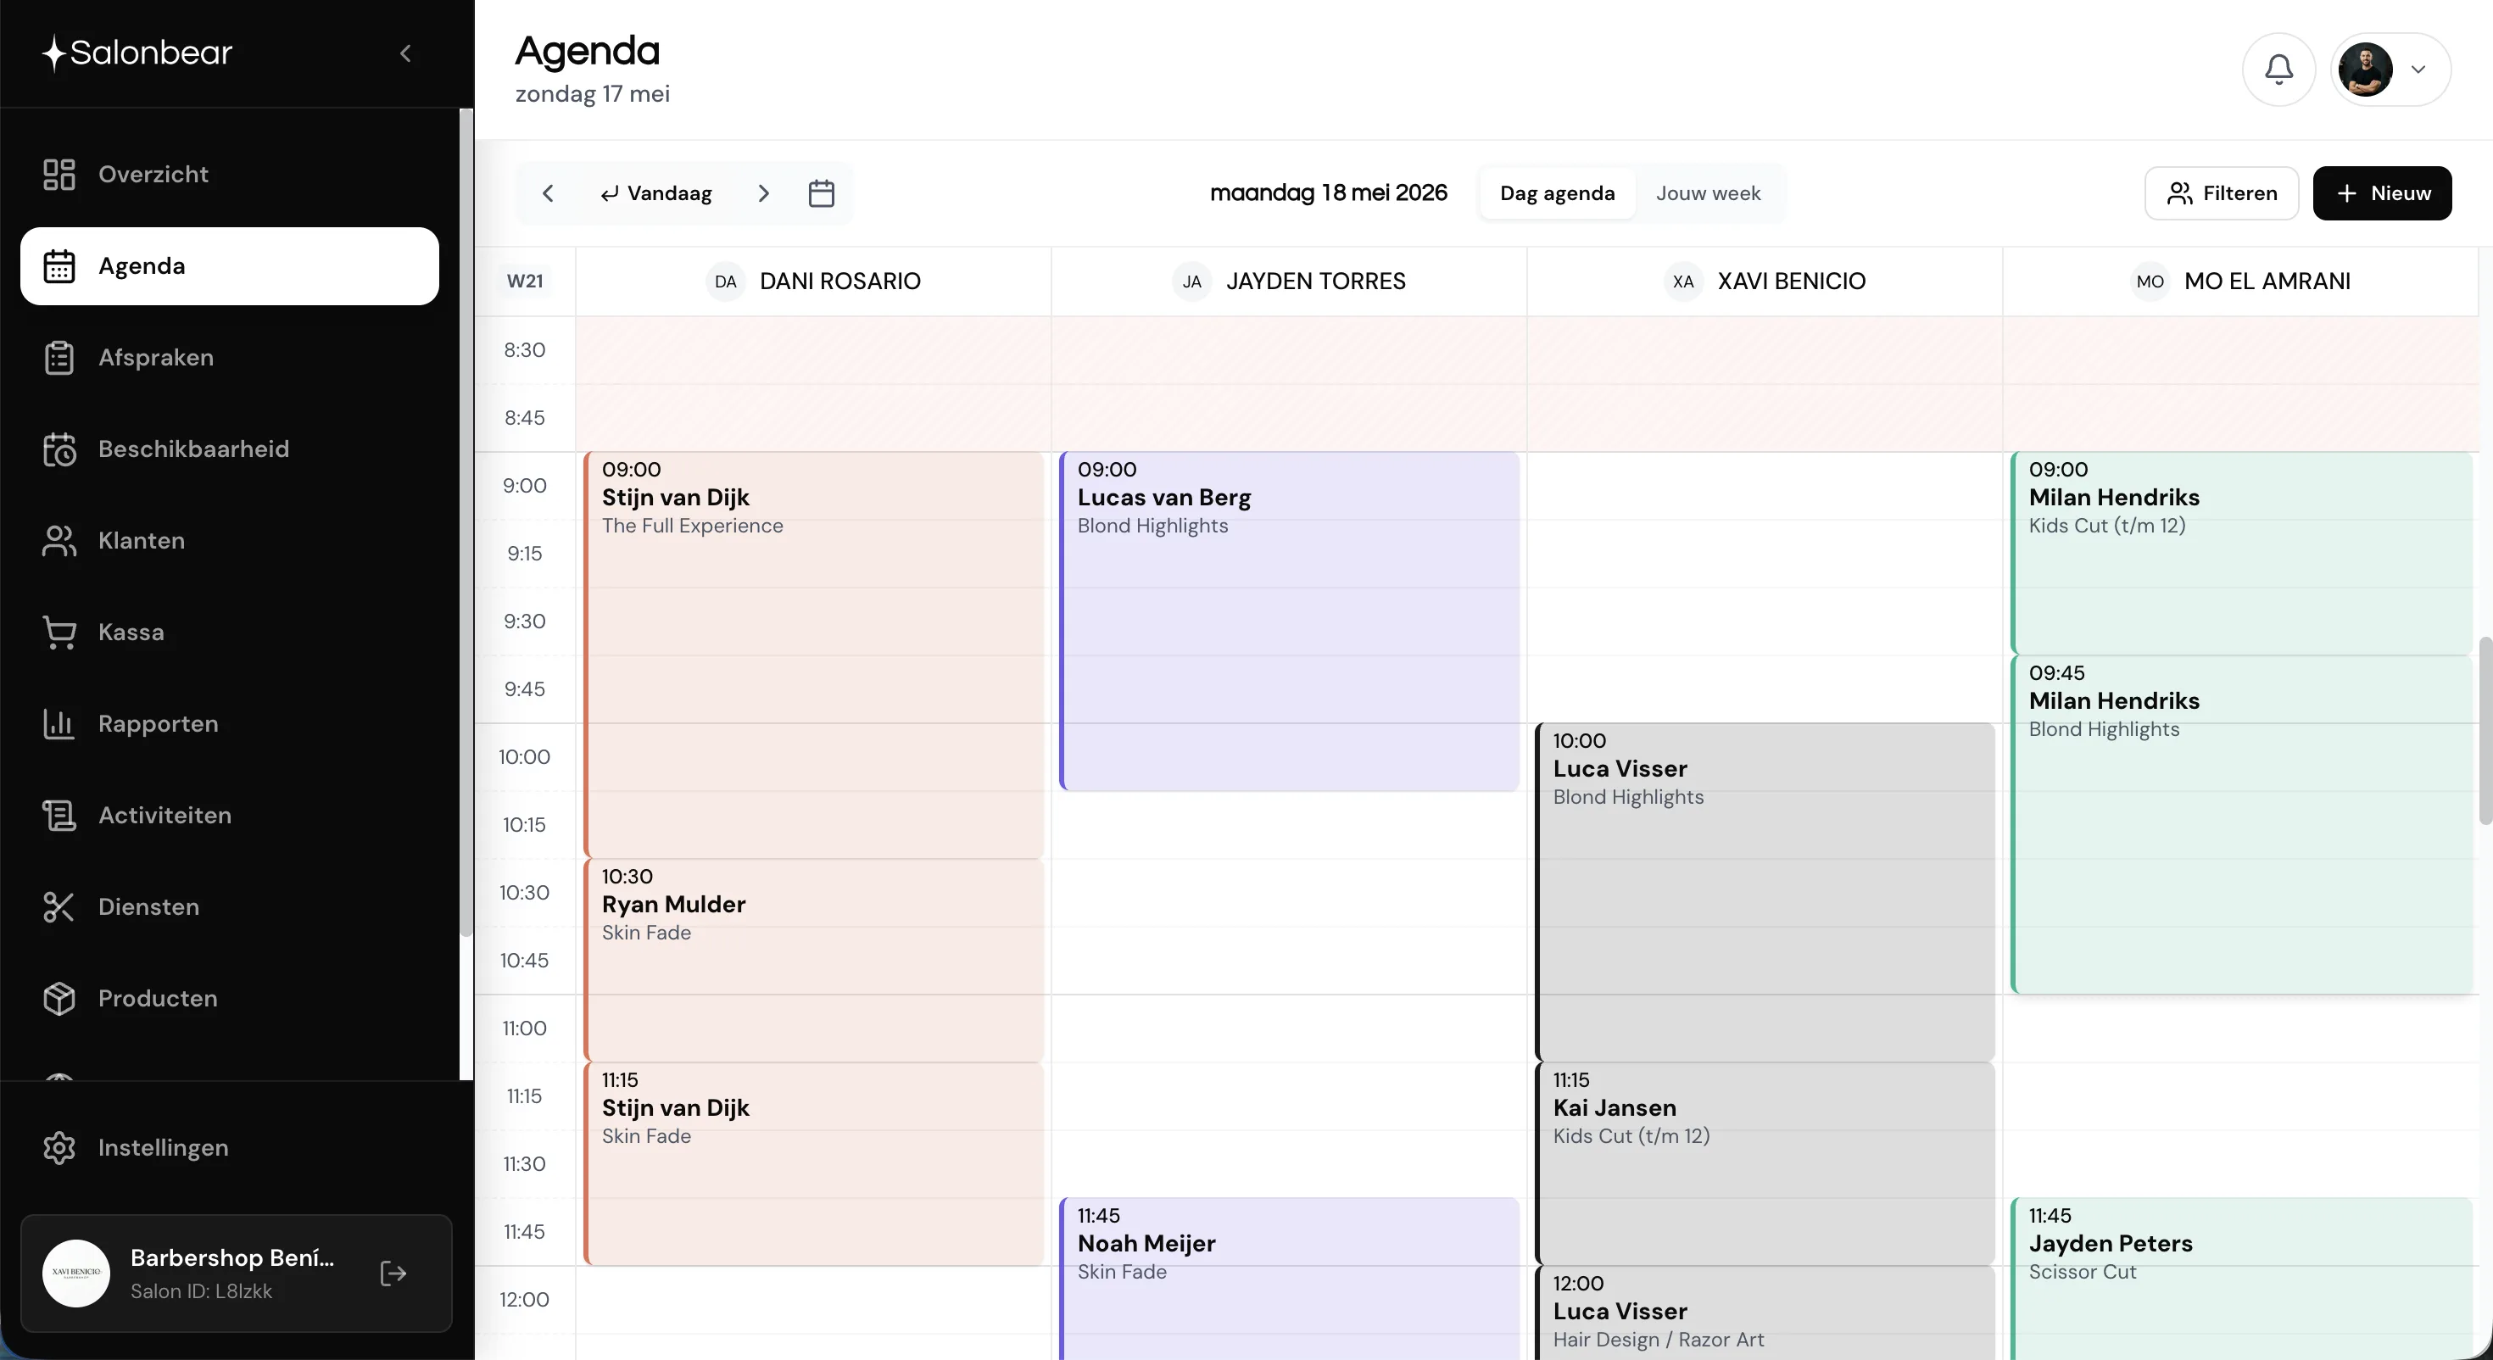
Task: Click the maandag 18 mei 2026 date heading
Action: [1328, 192]
